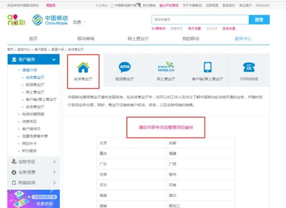Screen dimensions: 286x208
Task: Open 我的移动 in main navigation
Action: pyautogui.click(x=191, y=39)
